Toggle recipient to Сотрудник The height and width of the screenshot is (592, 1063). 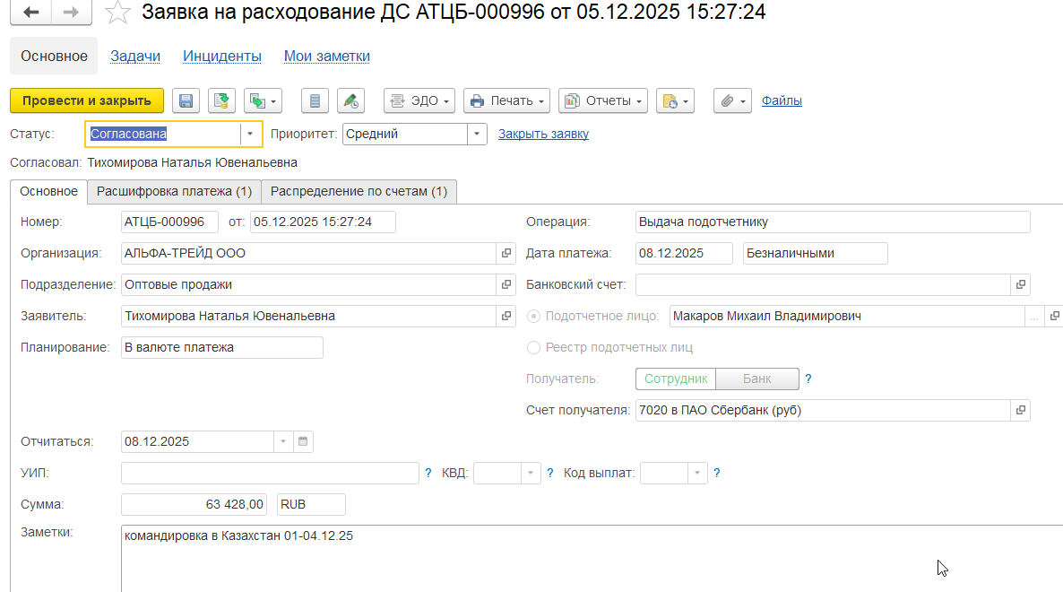pyautogui.click(x=676, y=379)
